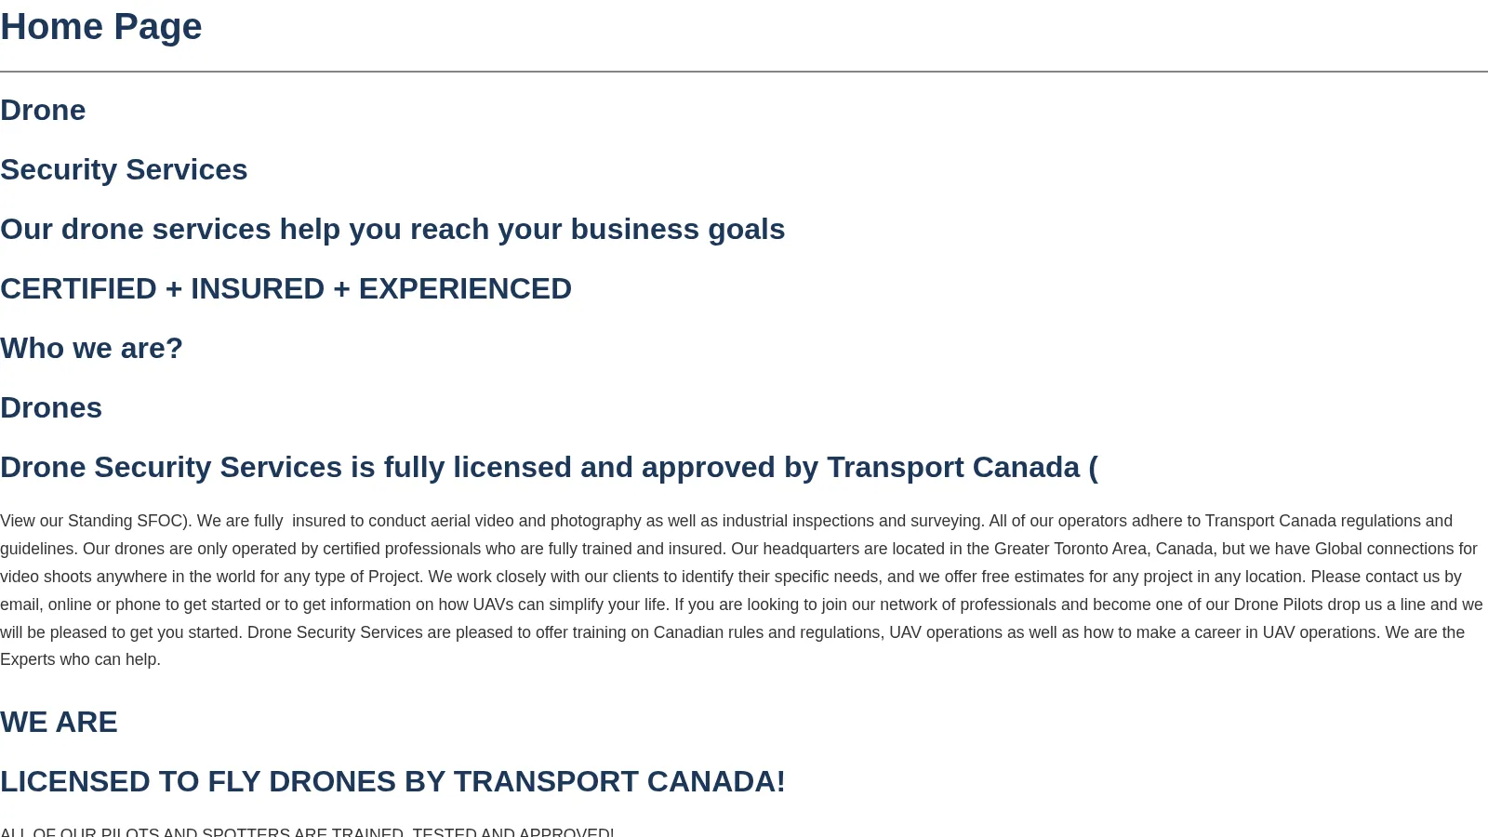
Task: Click the "WE ARE" heading
Action: click(x=59, y=722)
